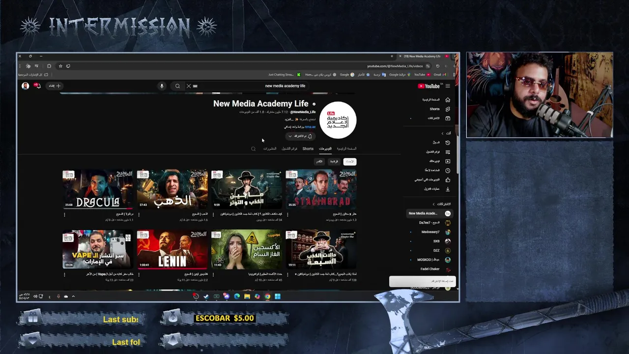The image size is (629, 354).
Task: Open Discord from the taskbar
Action: click(x=227, y=296)
